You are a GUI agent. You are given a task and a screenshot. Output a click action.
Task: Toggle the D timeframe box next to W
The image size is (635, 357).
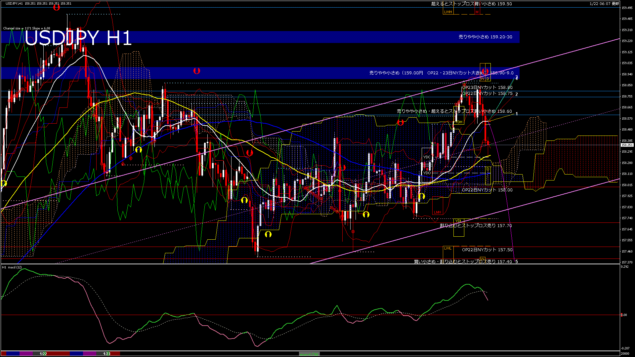(x=488, y=79)
